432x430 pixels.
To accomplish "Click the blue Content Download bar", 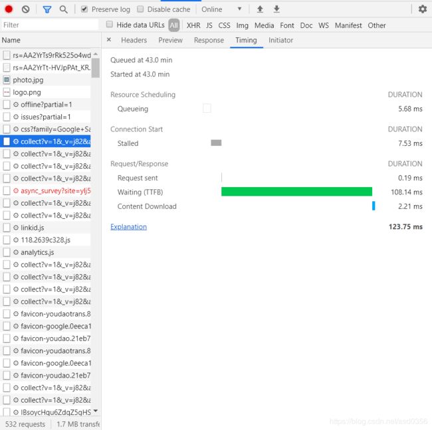I will pyautogui.click(x=374, y=206).
